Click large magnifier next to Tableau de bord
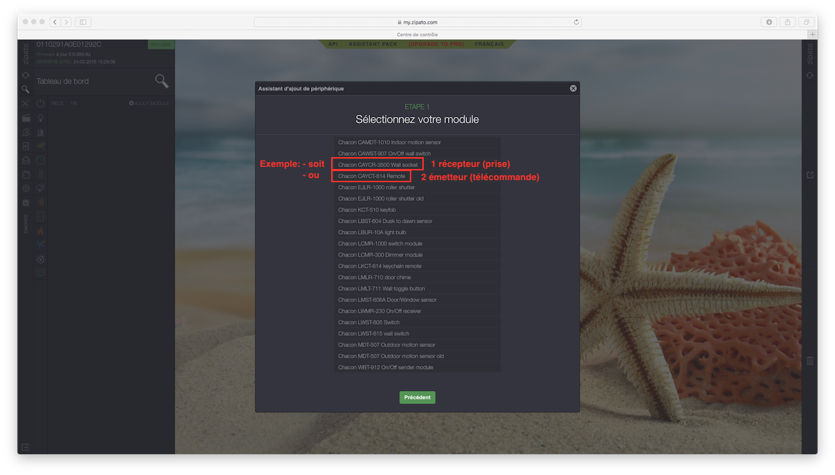The image size is (835, 475). pos(161,81)
